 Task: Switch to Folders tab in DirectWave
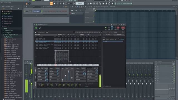[x=108, y=35]
